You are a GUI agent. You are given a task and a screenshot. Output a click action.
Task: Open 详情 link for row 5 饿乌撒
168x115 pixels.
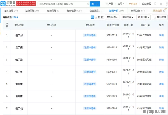(161, 84)
